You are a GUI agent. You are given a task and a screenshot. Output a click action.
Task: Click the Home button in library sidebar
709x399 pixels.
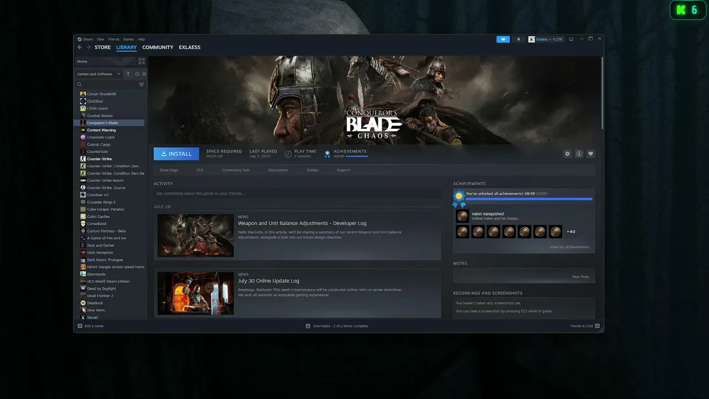(x=105, y=62)
